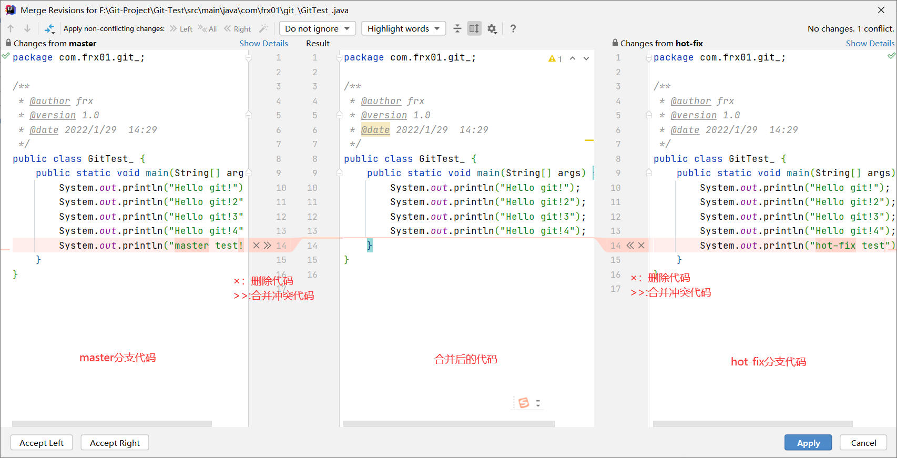Close the Merge Revisions window

tap(881, 10)
